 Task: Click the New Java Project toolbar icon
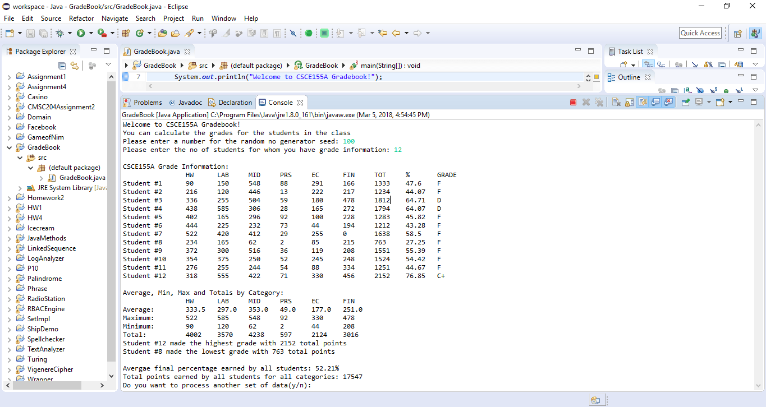126,33
